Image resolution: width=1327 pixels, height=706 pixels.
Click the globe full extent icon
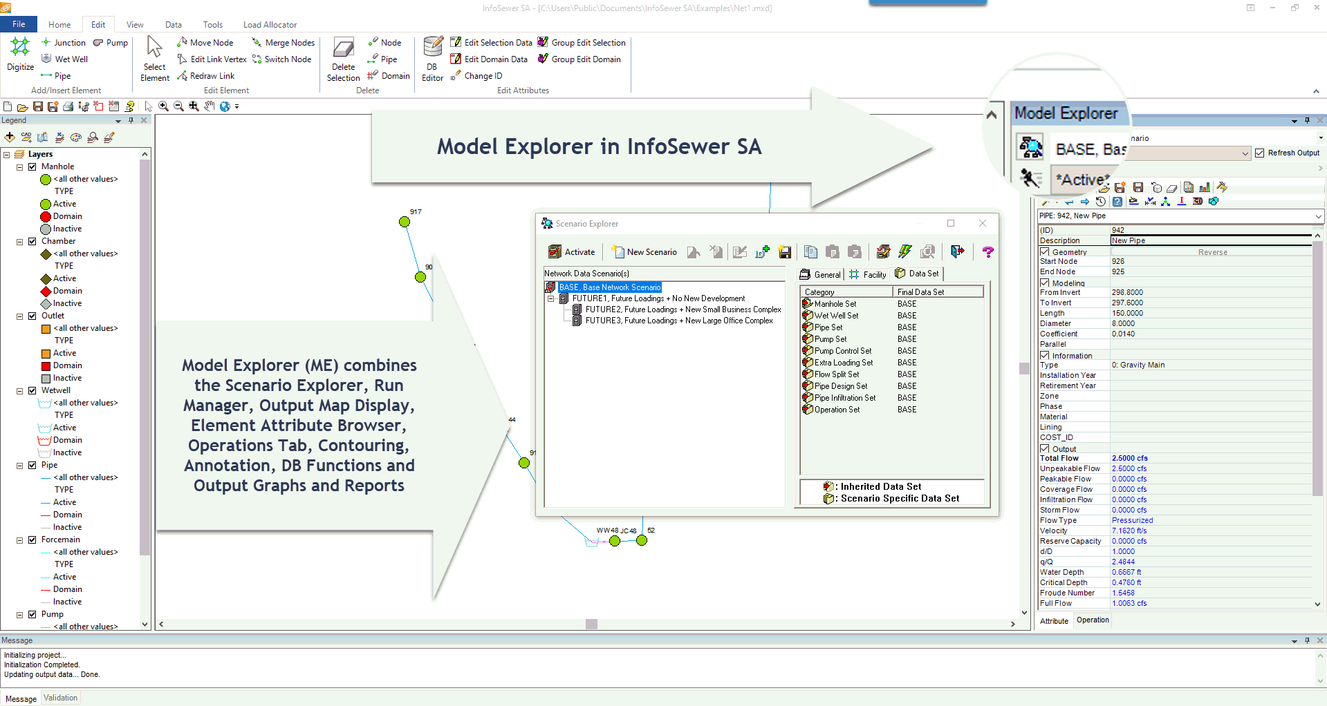point(225,106)
